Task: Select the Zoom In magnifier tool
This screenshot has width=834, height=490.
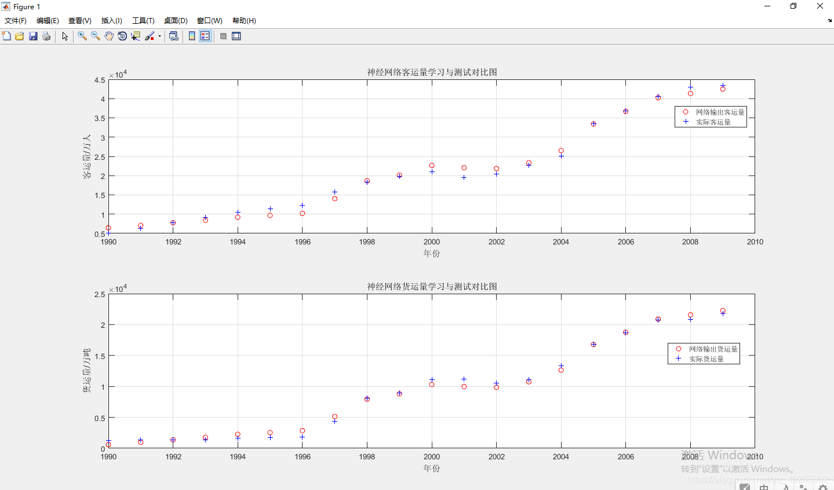Action: (x=82, y=36)
